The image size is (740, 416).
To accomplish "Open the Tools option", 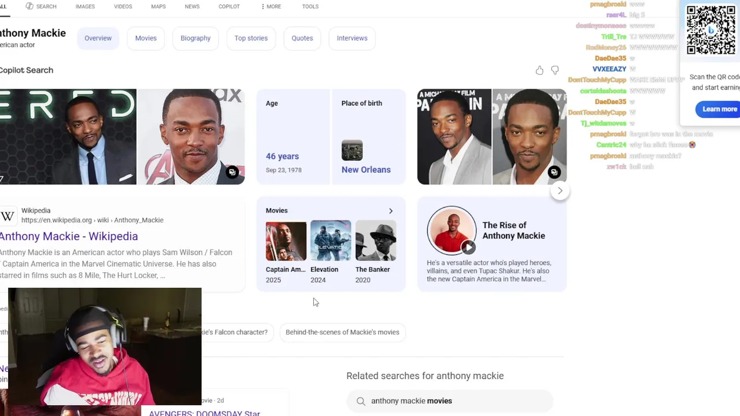I will tap(310, 6).
